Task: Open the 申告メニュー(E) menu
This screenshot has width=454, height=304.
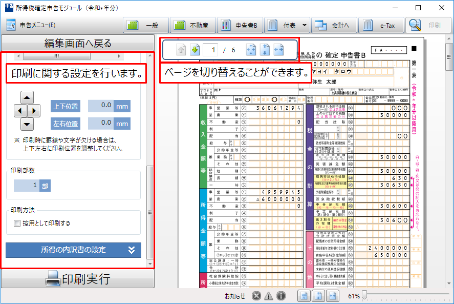Action: point(31,25)
